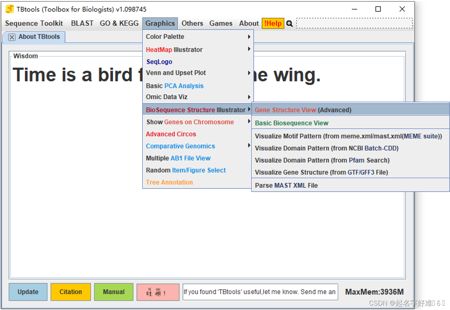
Task: Choose Visualize Domain Pattern from Pfam Search
Action: [351, 160]
